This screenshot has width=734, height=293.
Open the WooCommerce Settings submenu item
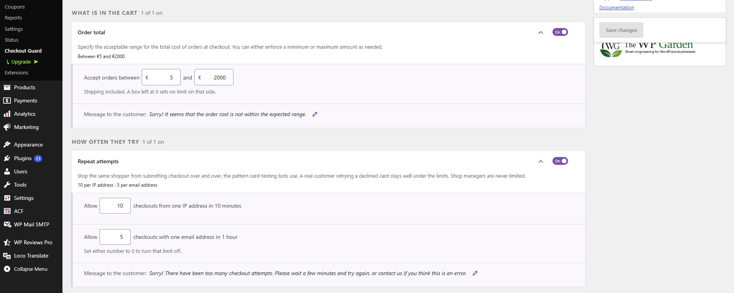tap(14, 29)
